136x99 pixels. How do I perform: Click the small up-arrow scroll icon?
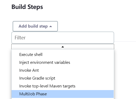(x=63, y=47)
